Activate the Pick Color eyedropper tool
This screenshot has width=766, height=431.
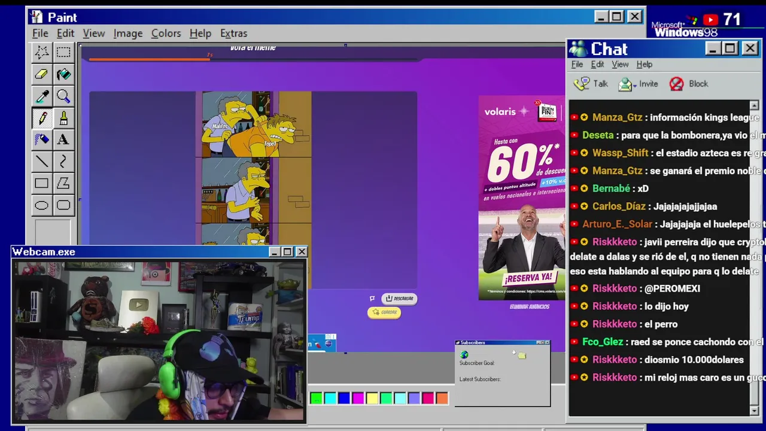pos(41,96)
